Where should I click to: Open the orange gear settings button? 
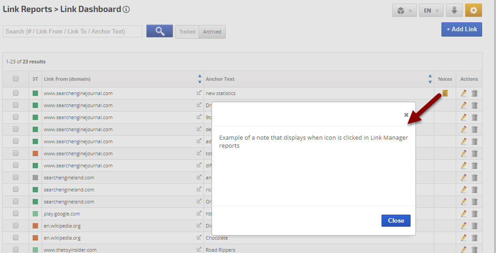[473, 10]
